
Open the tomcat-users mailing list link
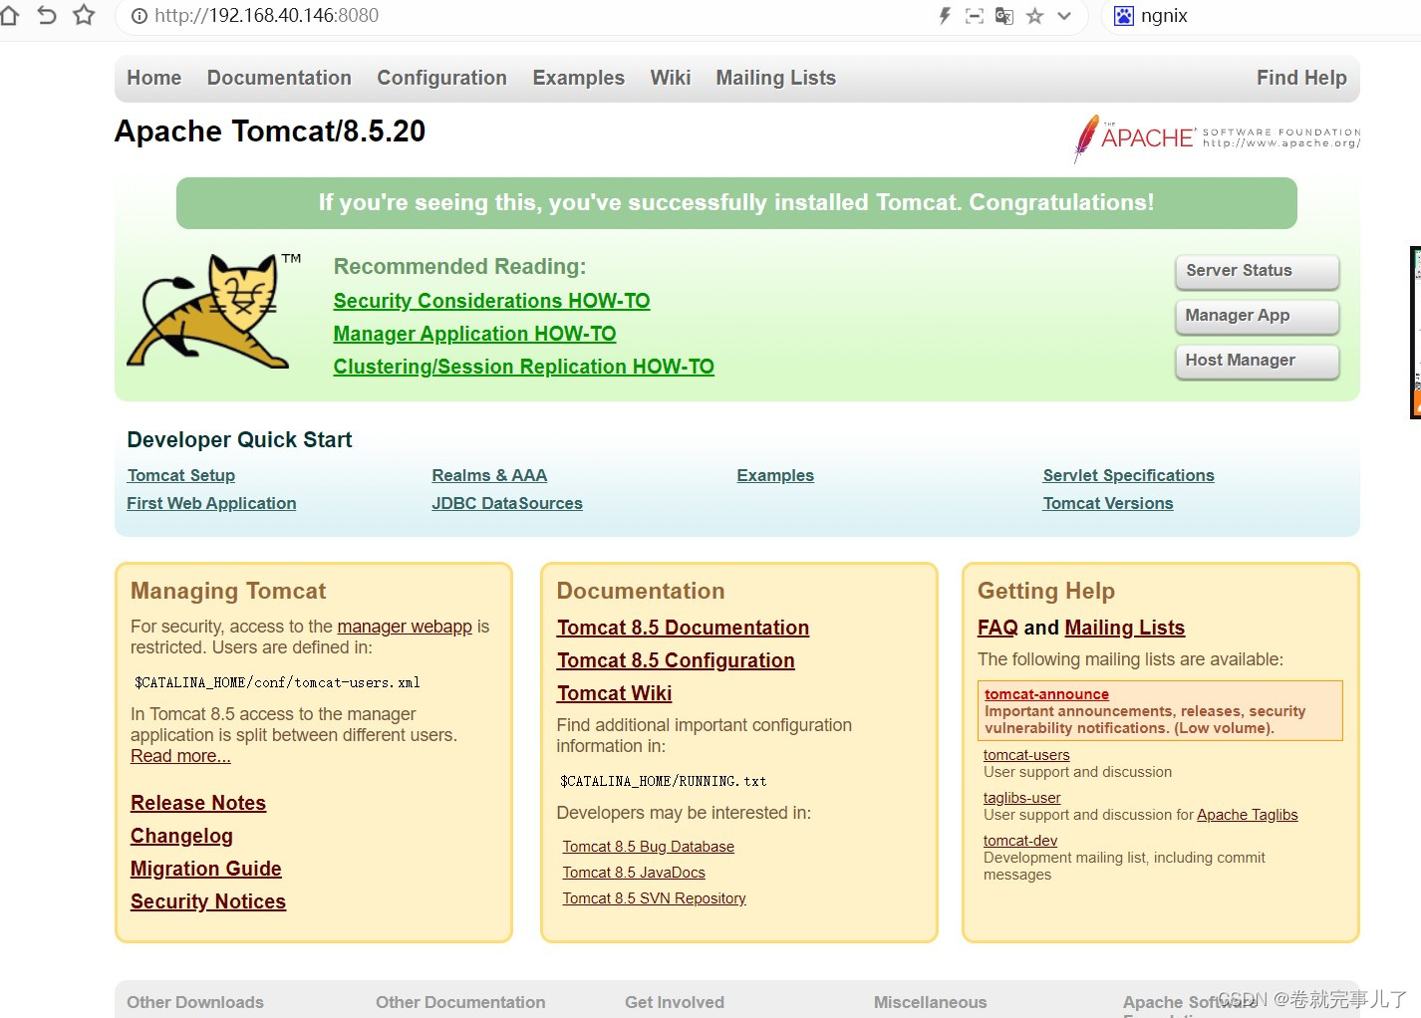[1026, 755]
